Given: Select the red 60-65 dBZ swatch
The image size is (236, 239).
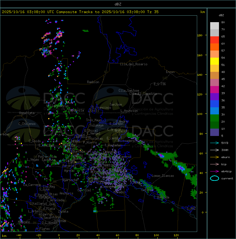Looking at the screenshot, I should [x=214, y=40].
